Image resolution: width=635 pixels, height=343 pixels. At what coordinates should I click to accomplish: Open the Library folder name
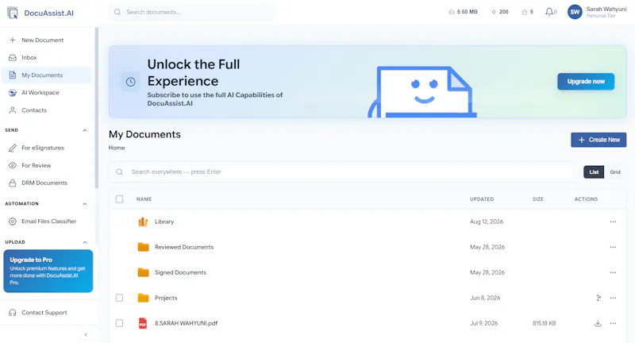pyautogui.click(x=164, y=222)
